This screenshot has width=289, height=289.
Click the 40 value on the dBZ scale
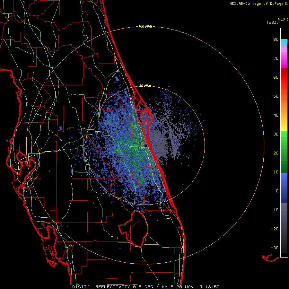276,115
